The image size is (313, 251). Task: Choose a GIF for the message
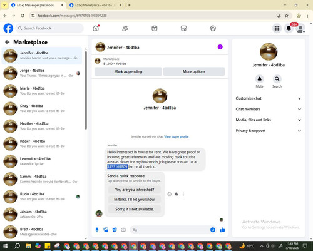[123, 230]
